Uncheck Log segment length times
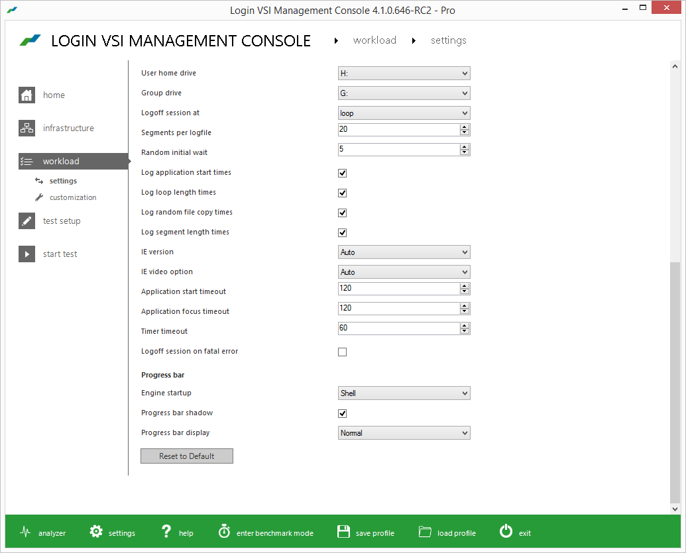This screenshot has height=553, width=686. pos(343,232)
